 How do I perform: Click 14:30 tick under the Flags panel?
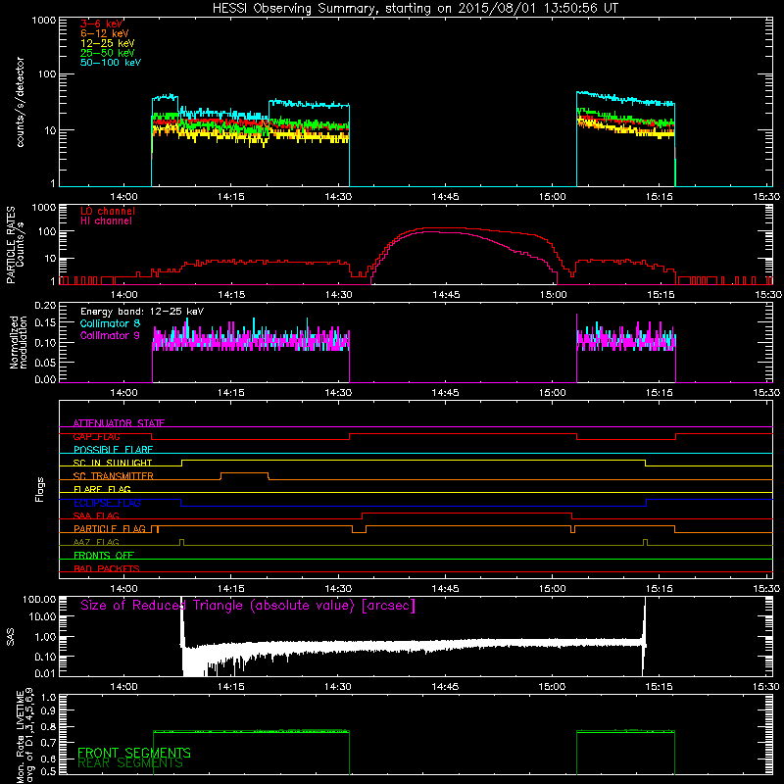tap(338, 589)
